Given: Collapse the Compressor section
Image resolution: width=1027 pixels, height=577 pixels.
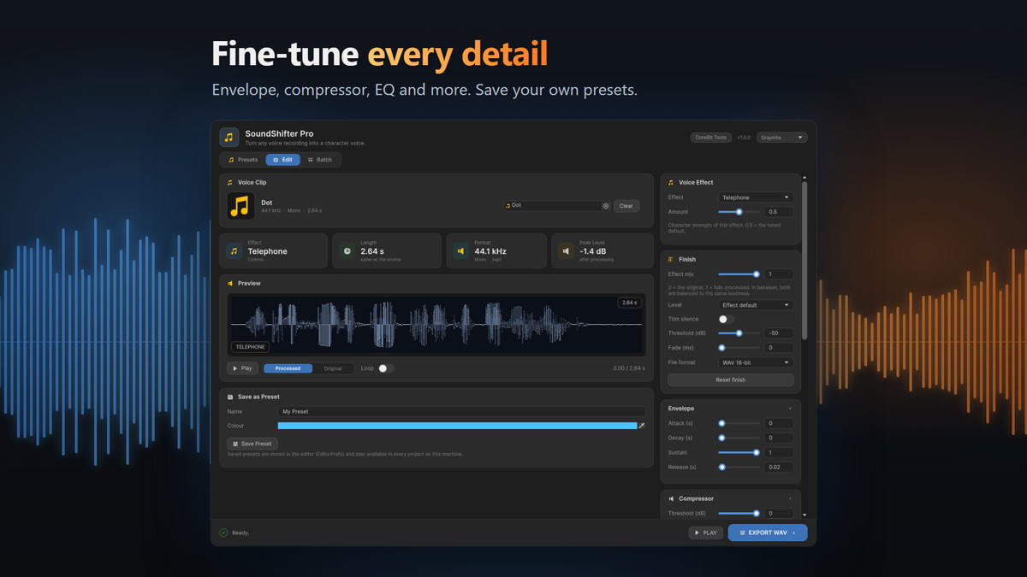Looking at the screenshot, I should click(x=790, y=498).
